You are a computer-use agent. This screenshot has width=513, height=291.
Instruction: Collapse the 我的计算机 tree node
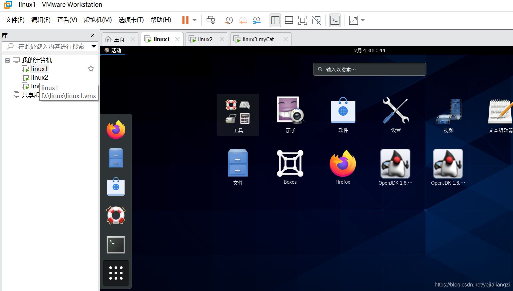coord(7,60)
